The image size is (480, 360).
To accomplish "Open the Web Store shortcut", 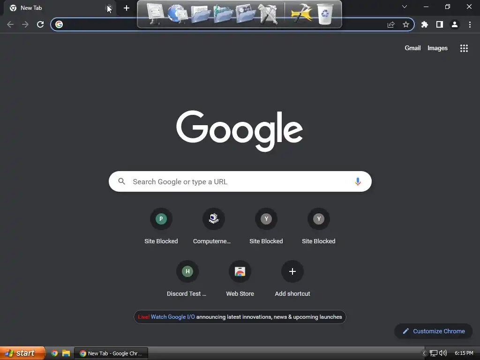I will pos(240,278).
